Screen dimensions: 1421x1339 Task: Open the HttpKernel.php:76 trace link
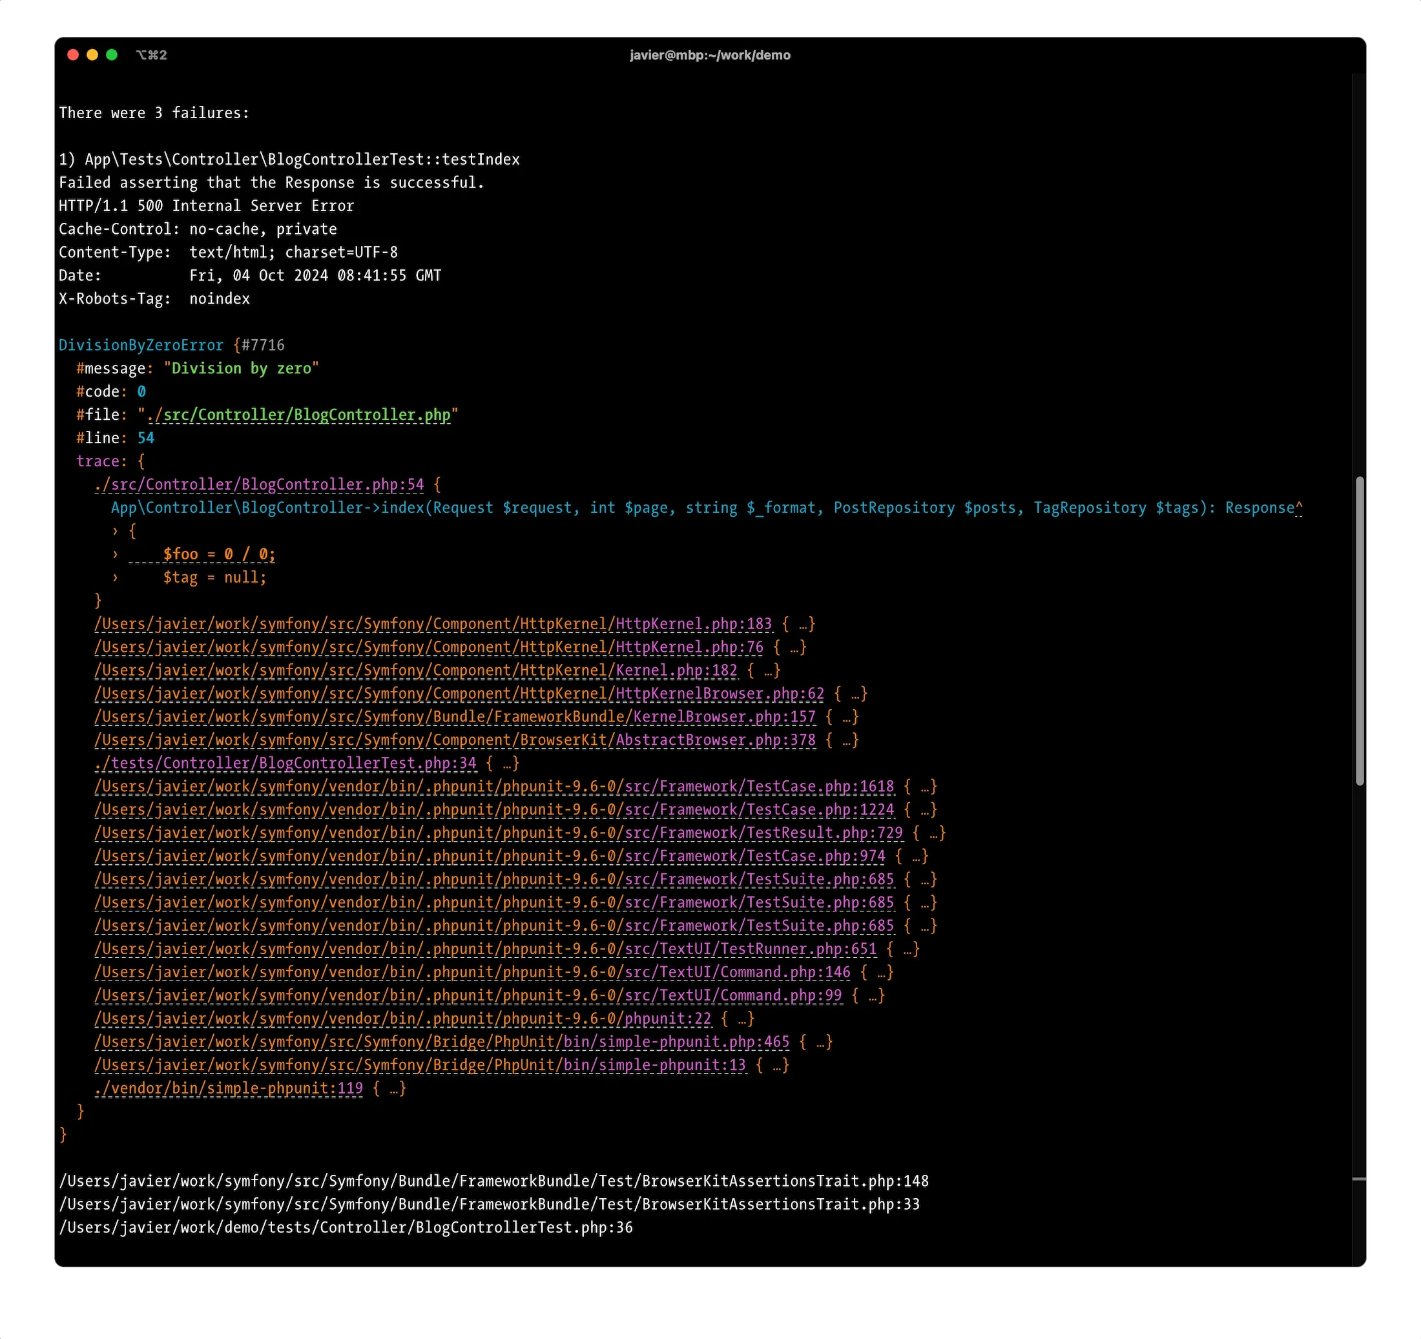coord(428,647)
